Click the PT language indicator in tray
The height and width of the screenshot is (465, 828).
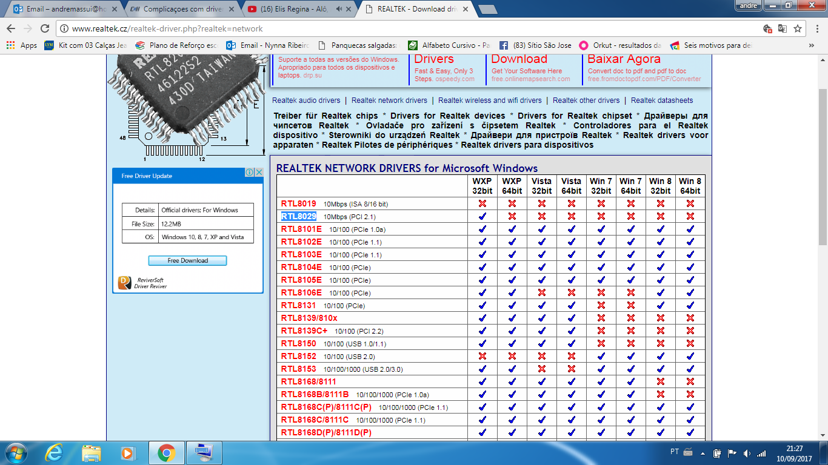coord(675,452)
